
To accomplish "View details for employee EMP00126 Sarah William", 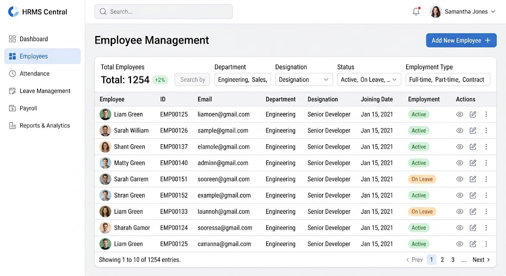I will tap(460, 130).
